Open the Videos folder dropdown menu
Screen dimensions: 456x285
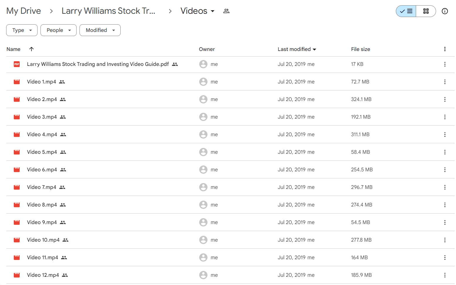(197, 11)
